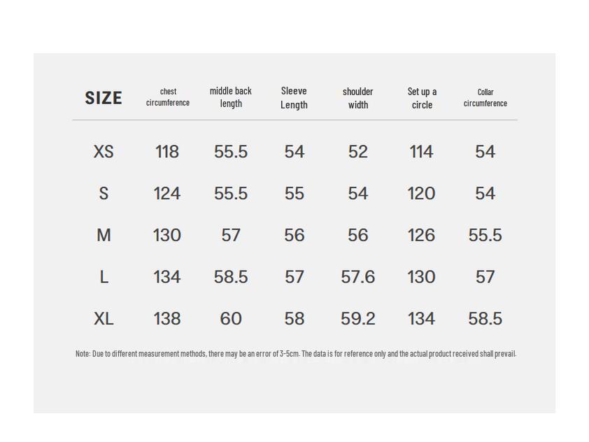The width and height of the screenshot is (589, 442).
Task: Select the M size row label
Action: coord(104,236)
